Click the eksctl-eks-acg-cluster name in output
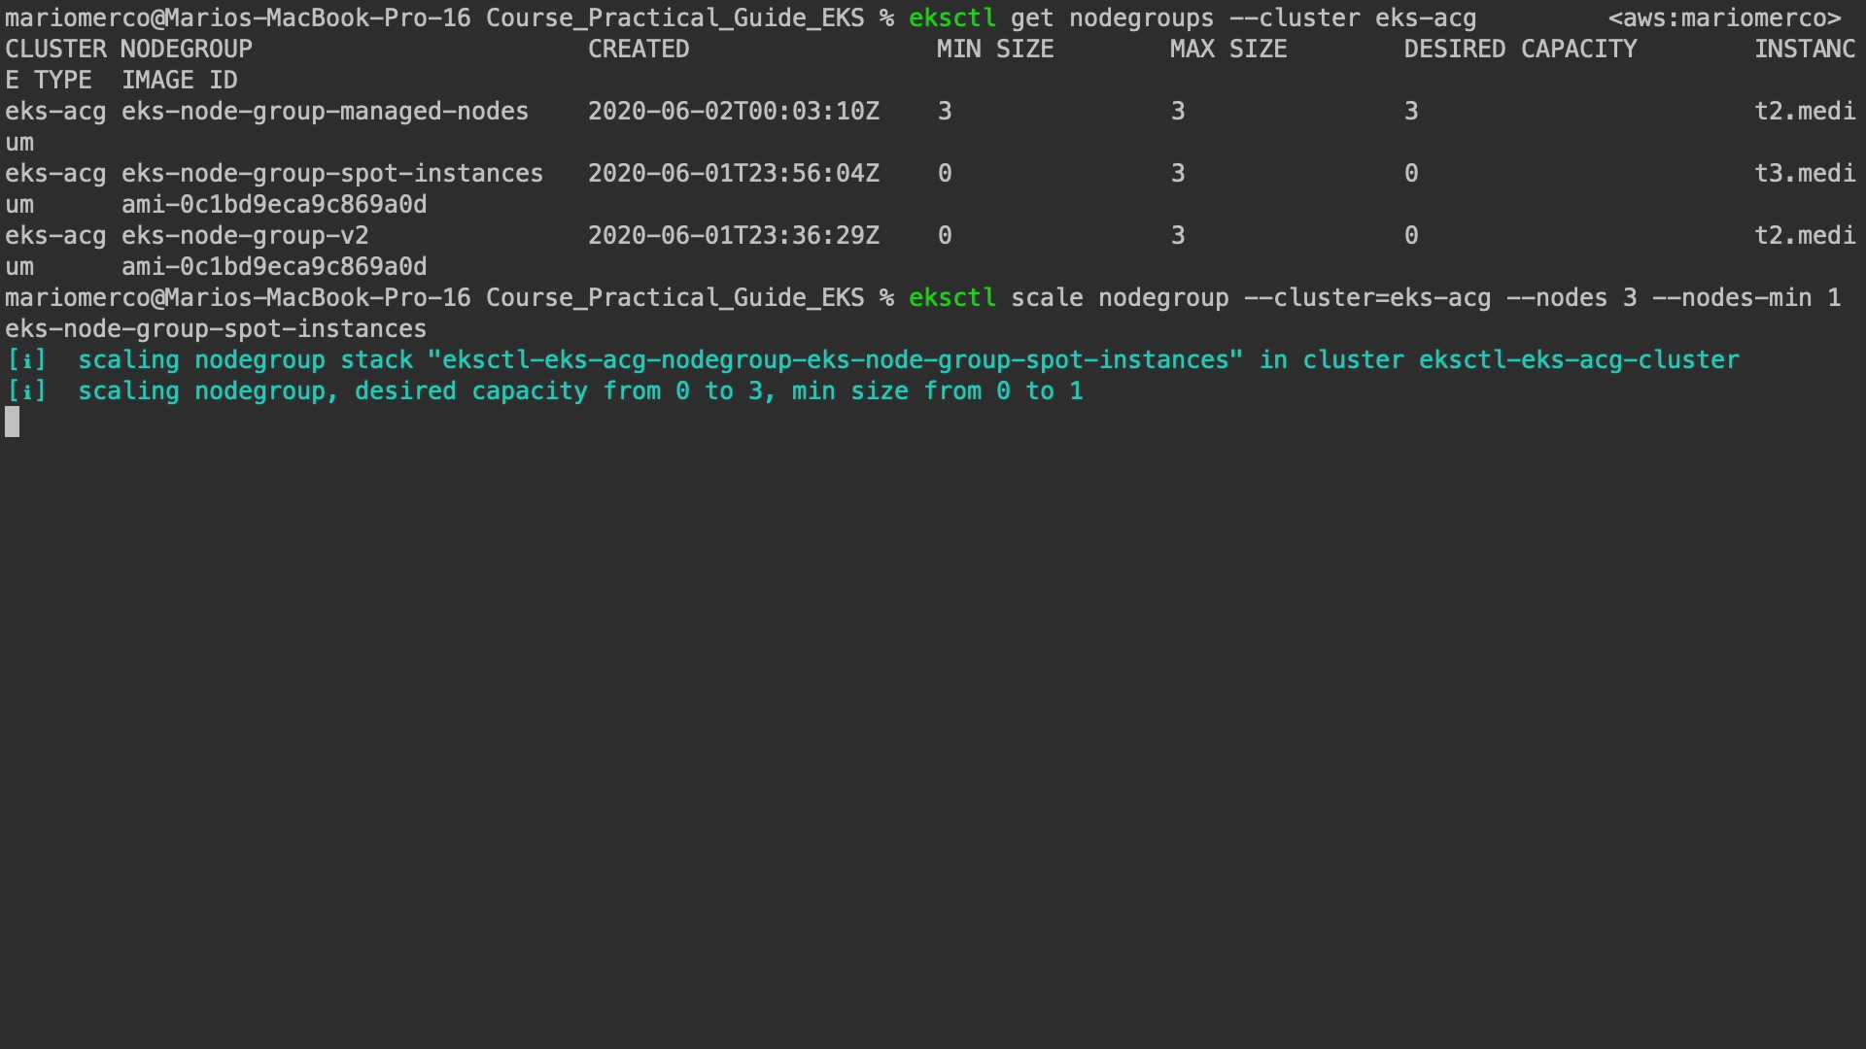The height and width of the screenshot is (1049, 1866). pos(1578,360)
